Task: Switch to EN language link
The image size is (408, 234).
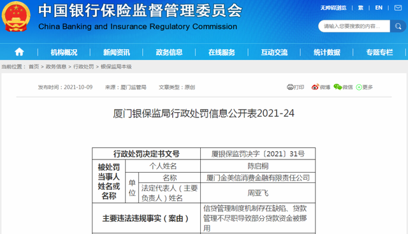Action: (x=379, y=8)
